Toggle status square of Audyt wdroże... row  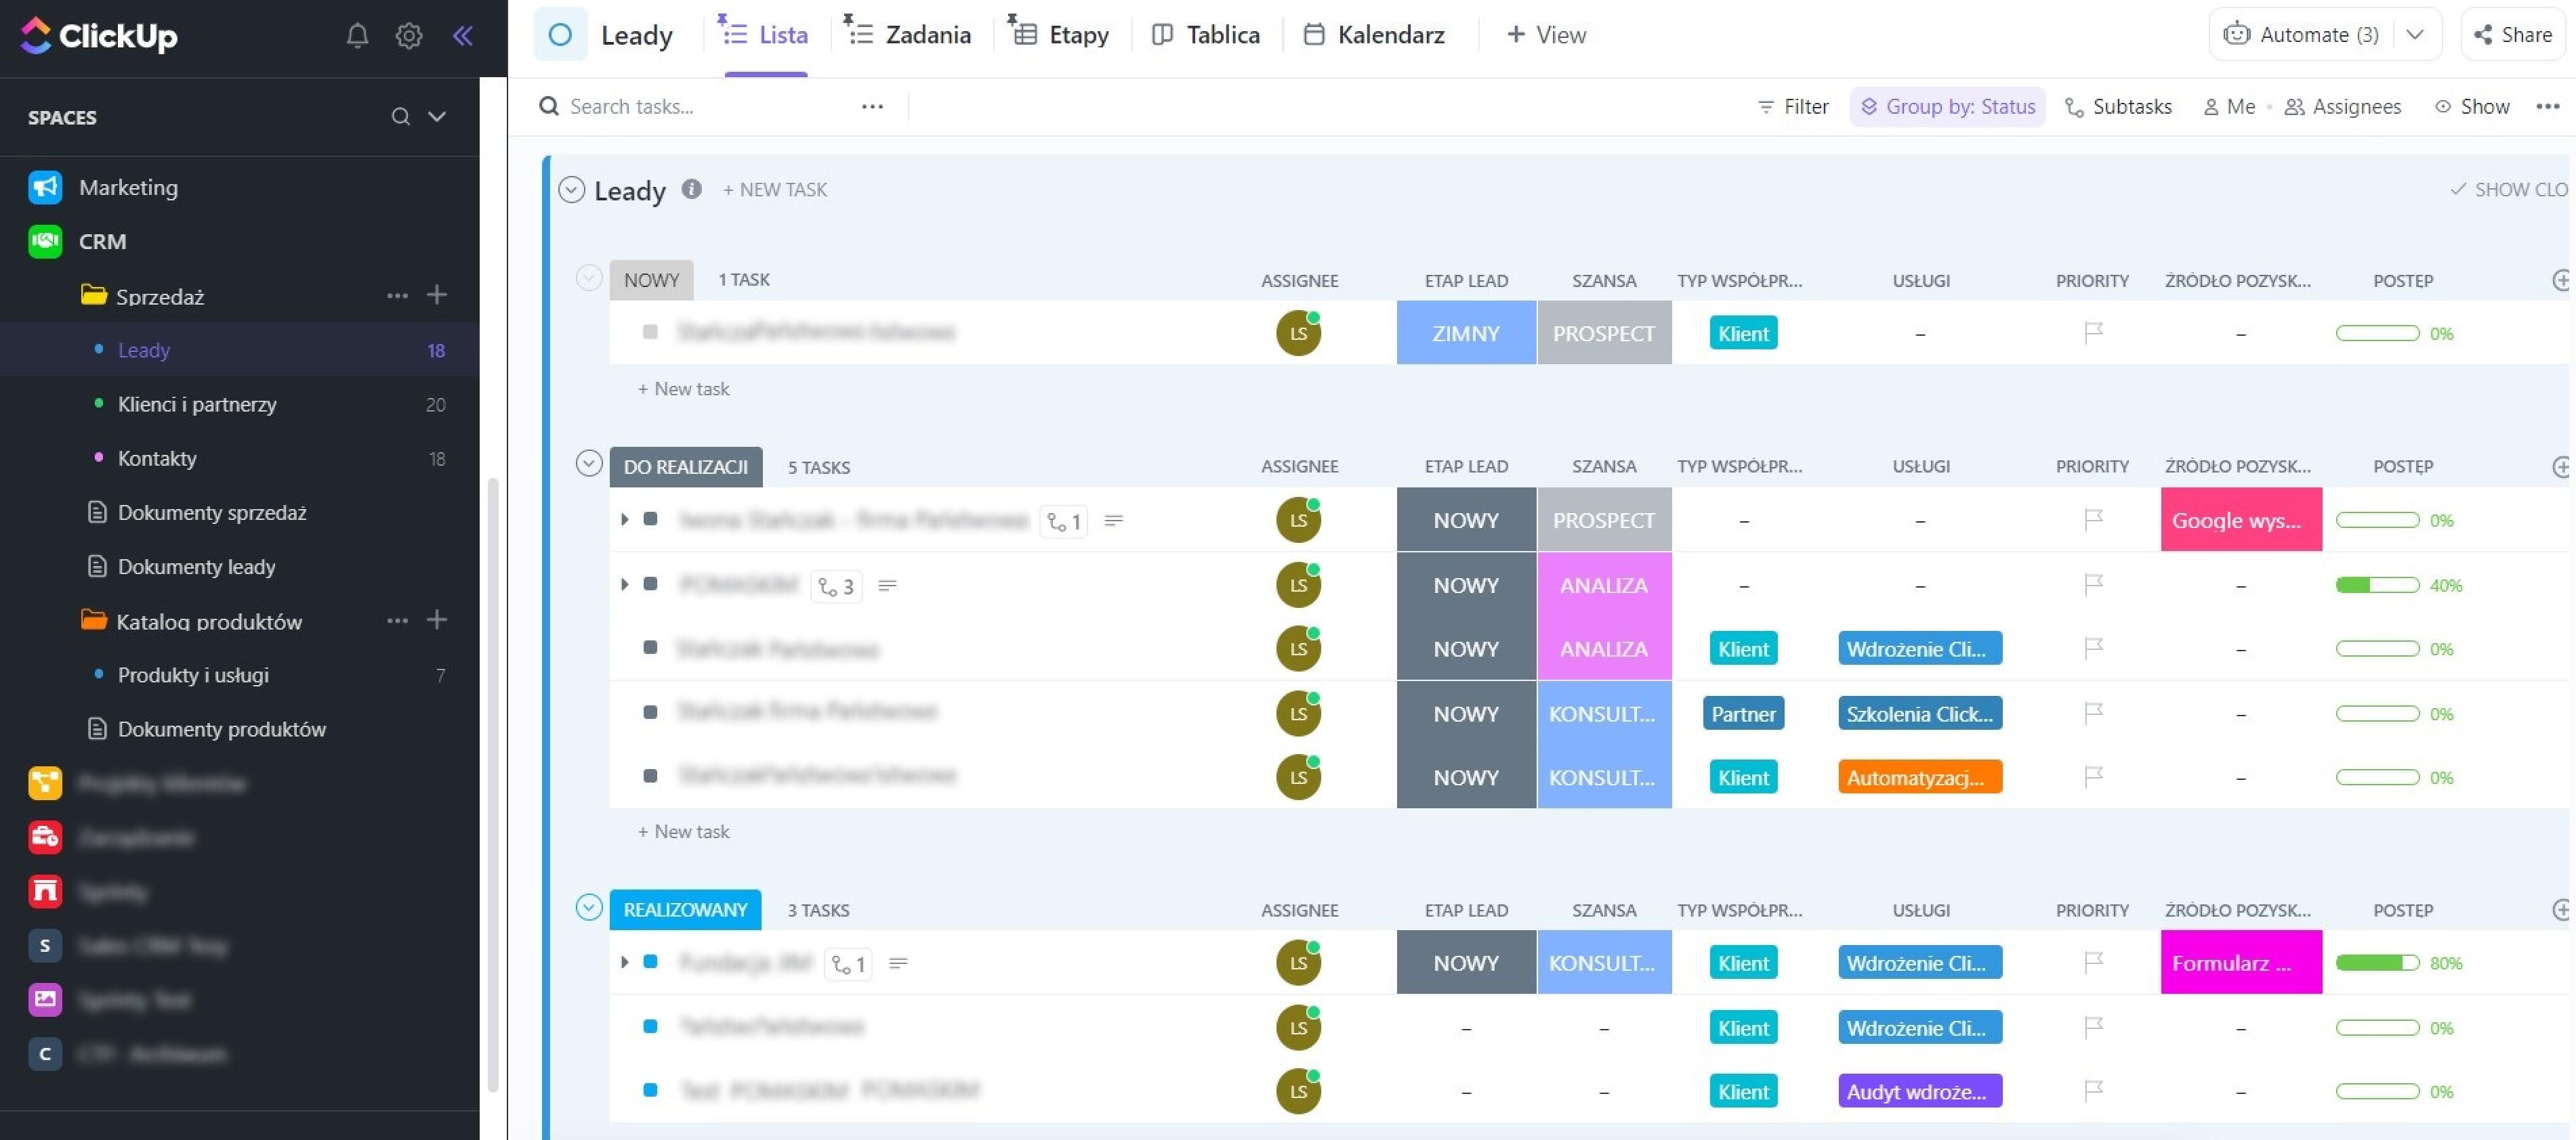tap(650, 1090)
